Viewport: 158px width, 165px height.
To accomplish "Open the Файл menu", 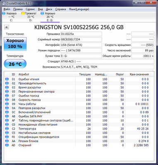I will coord(7,9).
